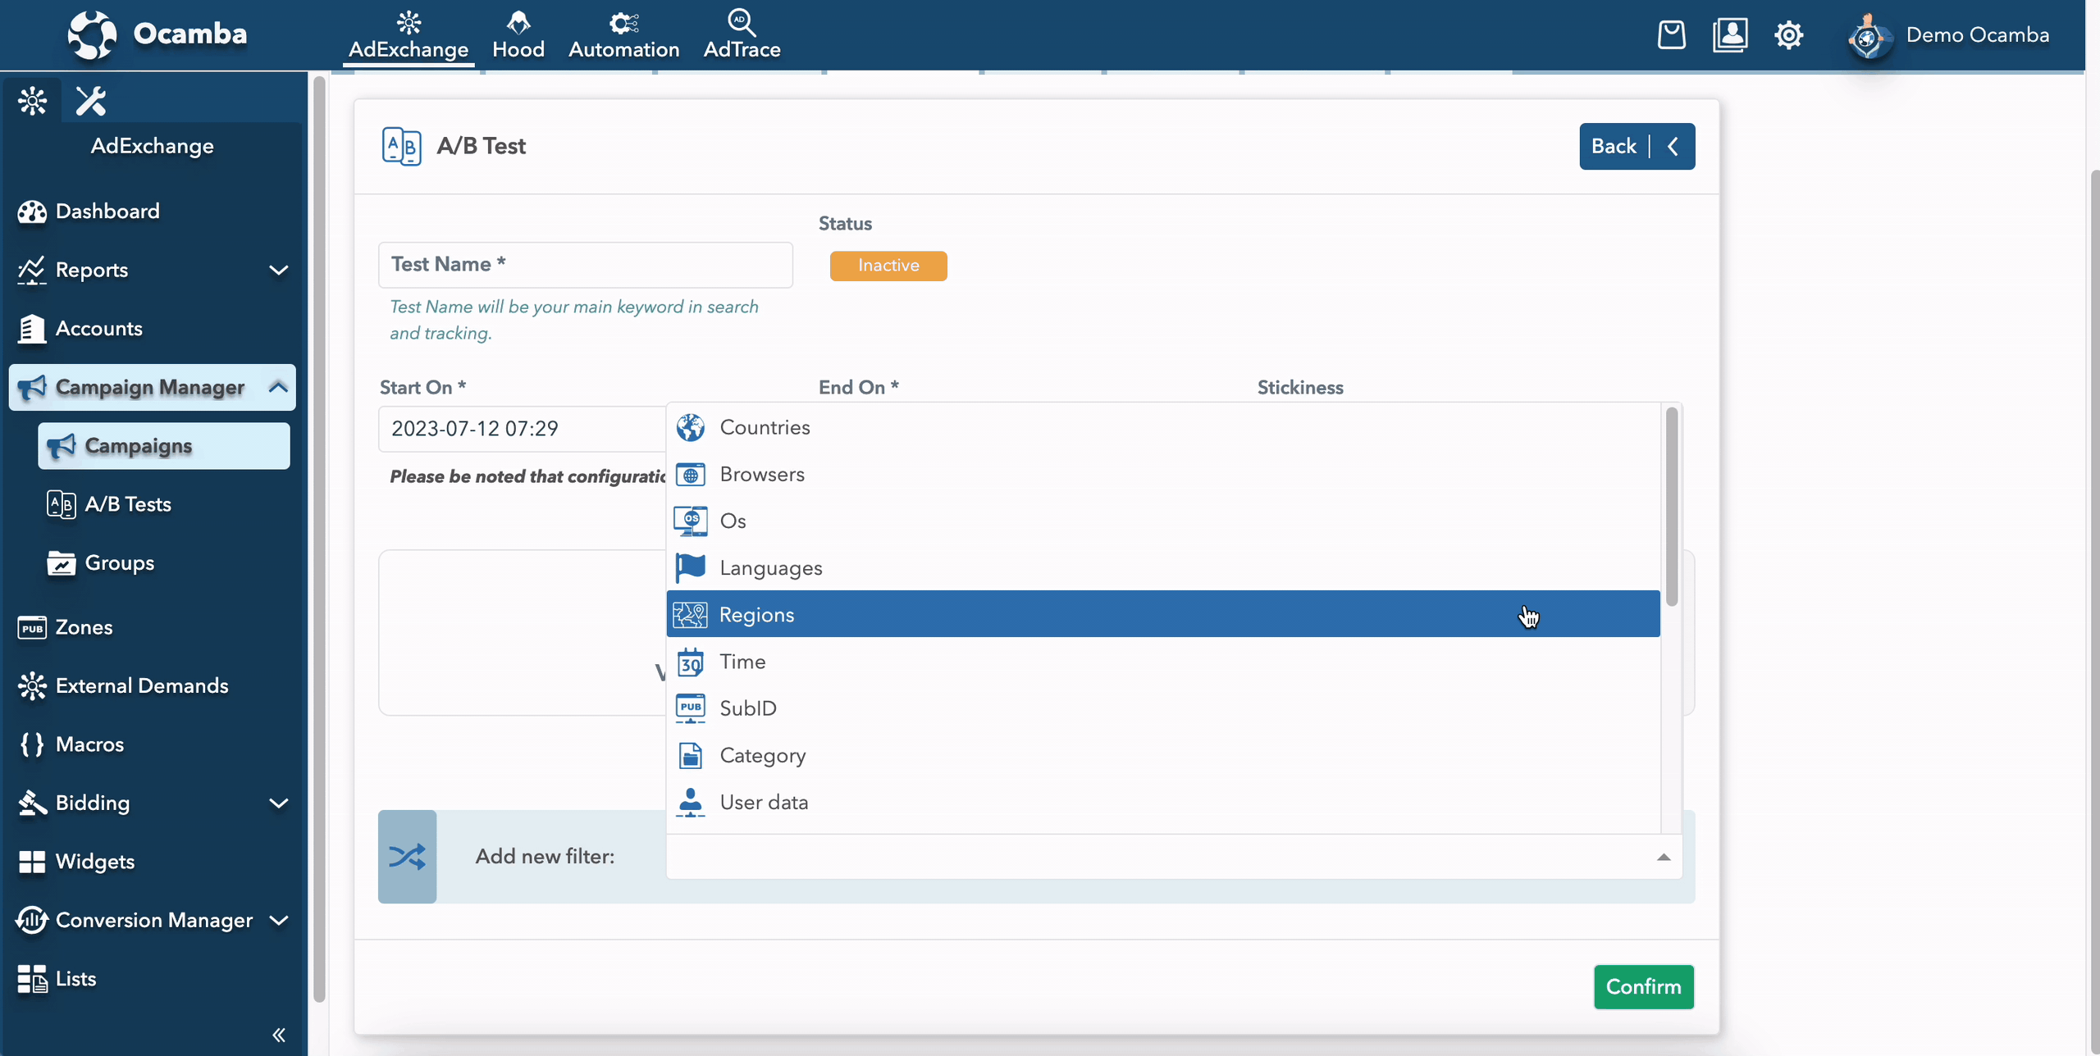Toggle the Inactive status button
The height and width of the screenshot is (1056, 2100).
coord(888,266)
